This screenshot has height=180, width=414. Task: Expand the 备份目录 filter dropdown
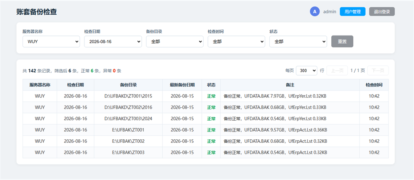point(175,42)
